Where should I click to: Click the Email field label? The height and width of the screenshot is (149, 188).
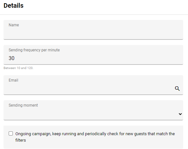13,80
